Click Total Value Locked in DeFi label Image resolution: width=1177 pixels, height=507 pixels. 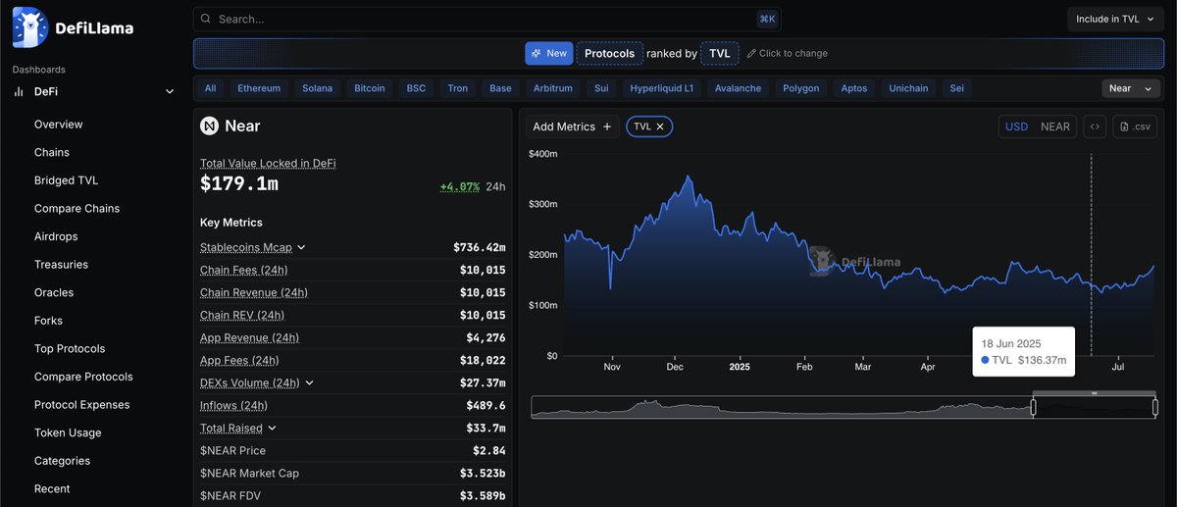[268, 163]
